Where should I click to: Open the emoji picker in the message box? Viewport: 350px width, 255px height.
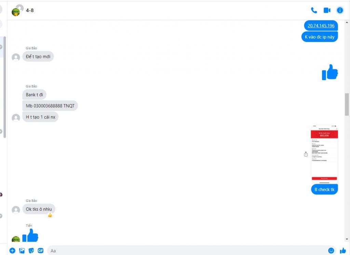coord(331,251)
